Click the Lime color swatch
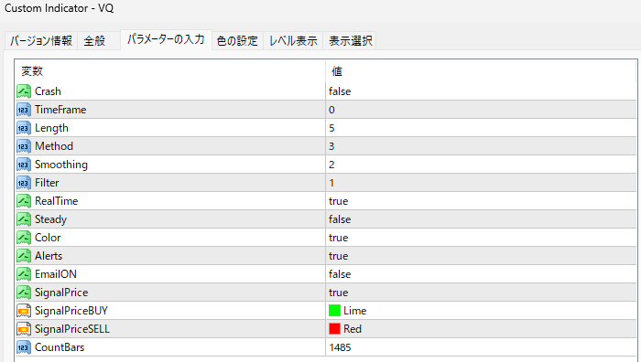The image size is (641, 362). [x=334, y=311]
